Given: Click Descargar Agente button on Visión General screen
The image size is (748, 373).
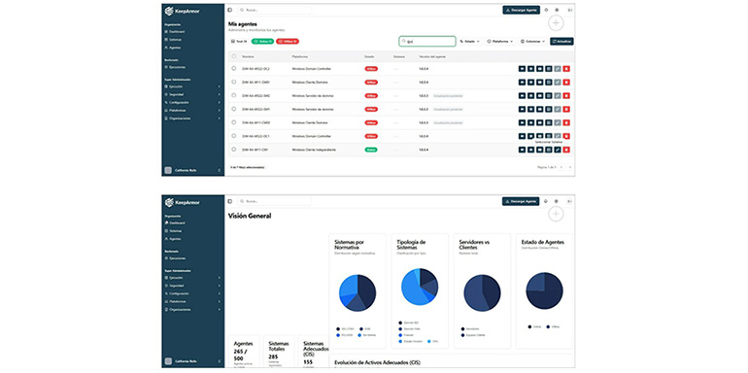Looking at the screenshot, I should tap(521, 201).
